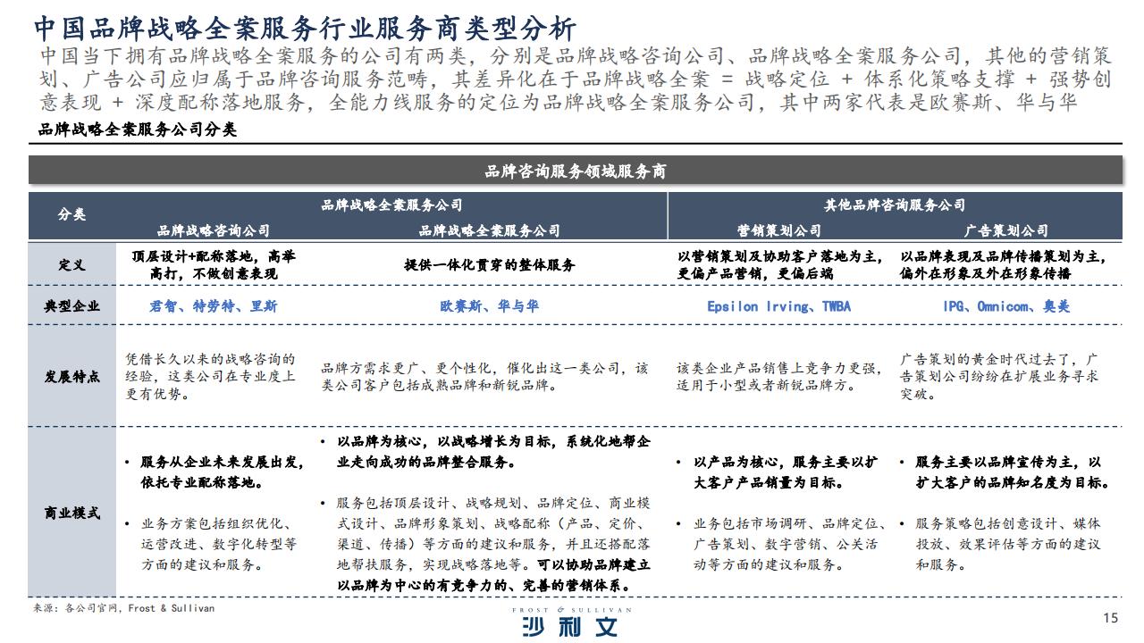
Task: Click the 发展特点 row label
Action: tap(72, 376)
